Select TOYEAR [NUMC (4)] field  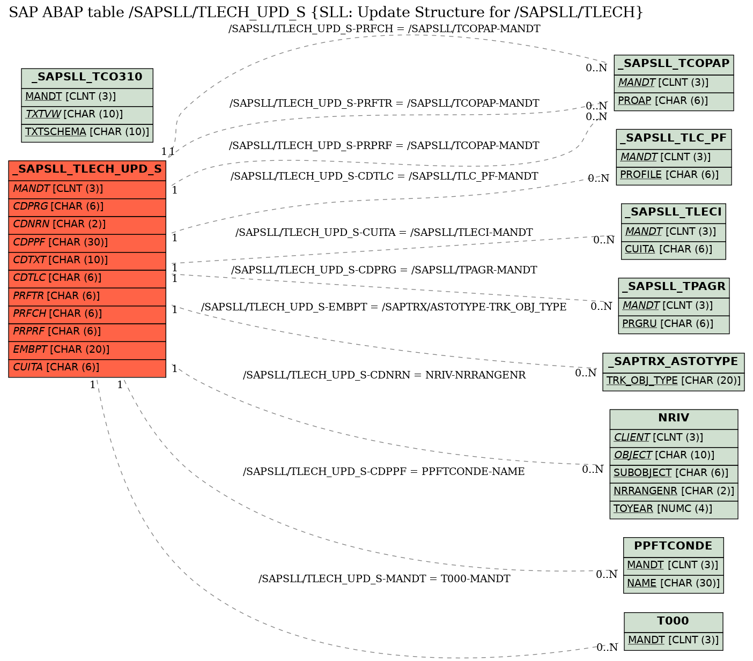click(x=674, y=509)
